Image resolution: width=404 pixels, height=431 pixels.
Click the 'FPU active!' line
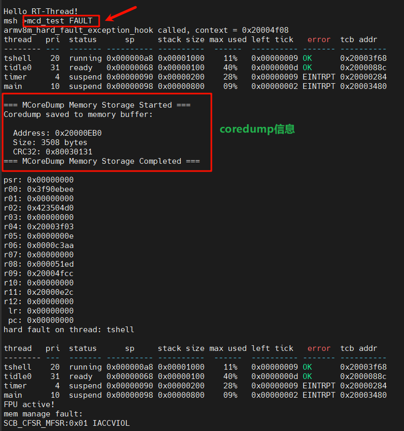[x=29, y=404]
